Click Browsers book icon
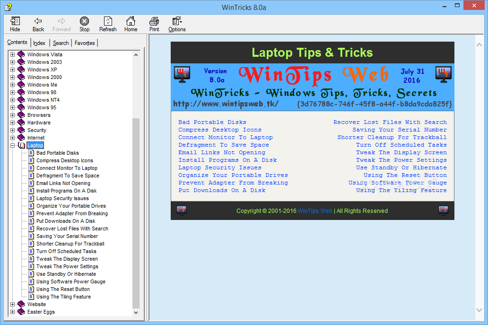Viewport: 488px width, 325px height. click(21, 115)
